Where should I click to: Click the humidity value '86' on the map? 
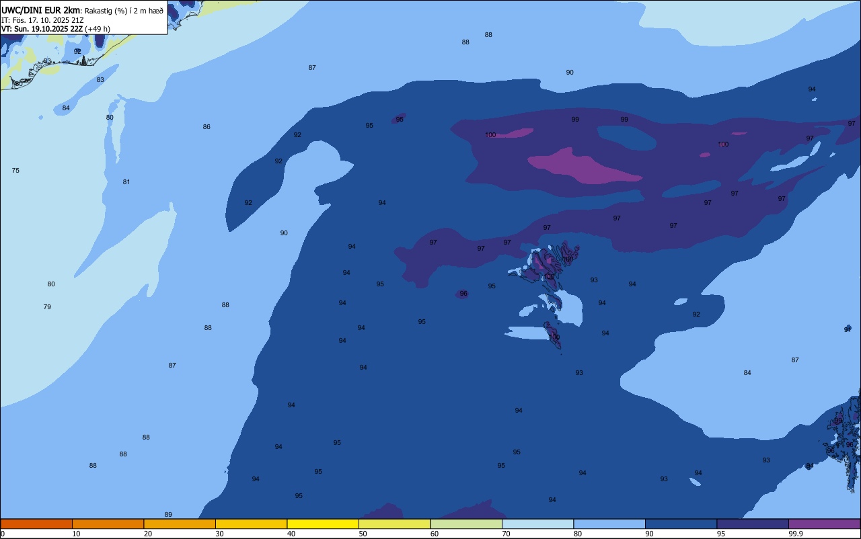[x=207, y=127]
